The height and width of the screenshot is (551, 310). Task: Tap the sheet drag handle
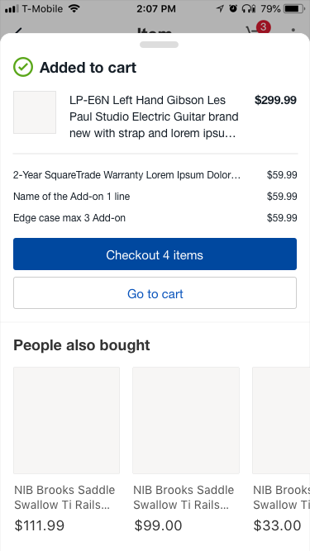pos(159,45)
